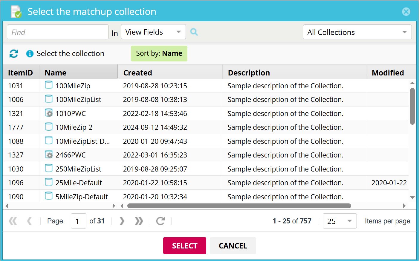
Task: Close the matchup collection dialog
Action: [406, 12]
